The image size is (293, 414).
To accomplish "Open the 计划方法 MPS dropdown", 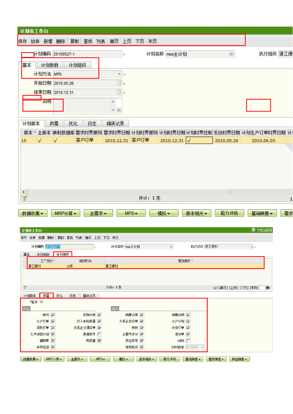I will click(119, 74).
